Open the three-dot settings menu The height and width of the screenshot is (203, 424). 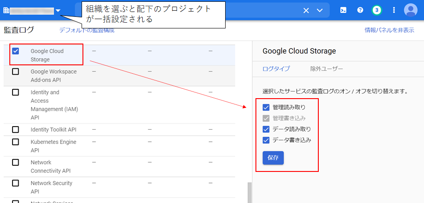tap(394, 10)
